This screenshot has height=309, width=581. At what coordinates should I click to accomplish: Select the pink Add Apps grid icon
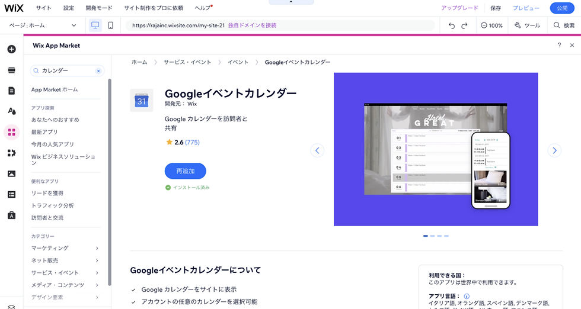point(11,132)
